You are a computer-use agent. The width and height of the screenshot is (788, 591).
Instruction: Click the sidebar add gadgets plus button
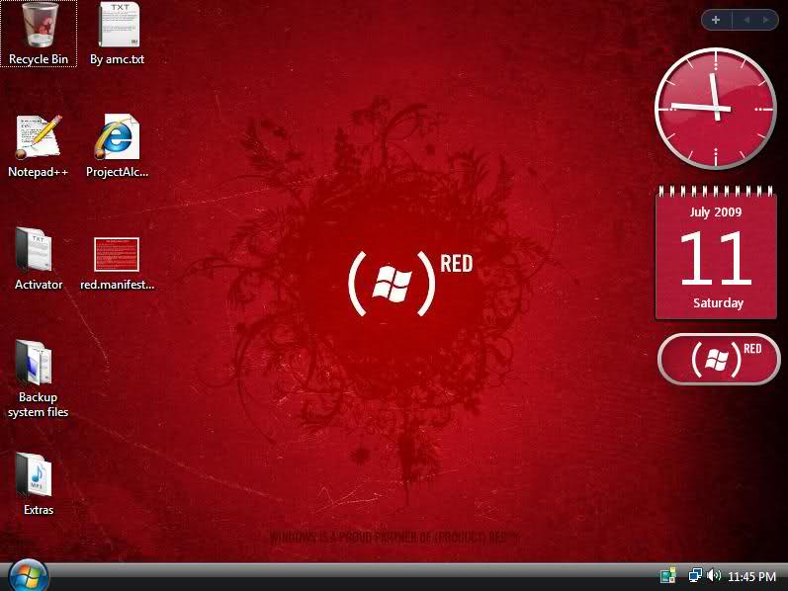pos(716,20)
